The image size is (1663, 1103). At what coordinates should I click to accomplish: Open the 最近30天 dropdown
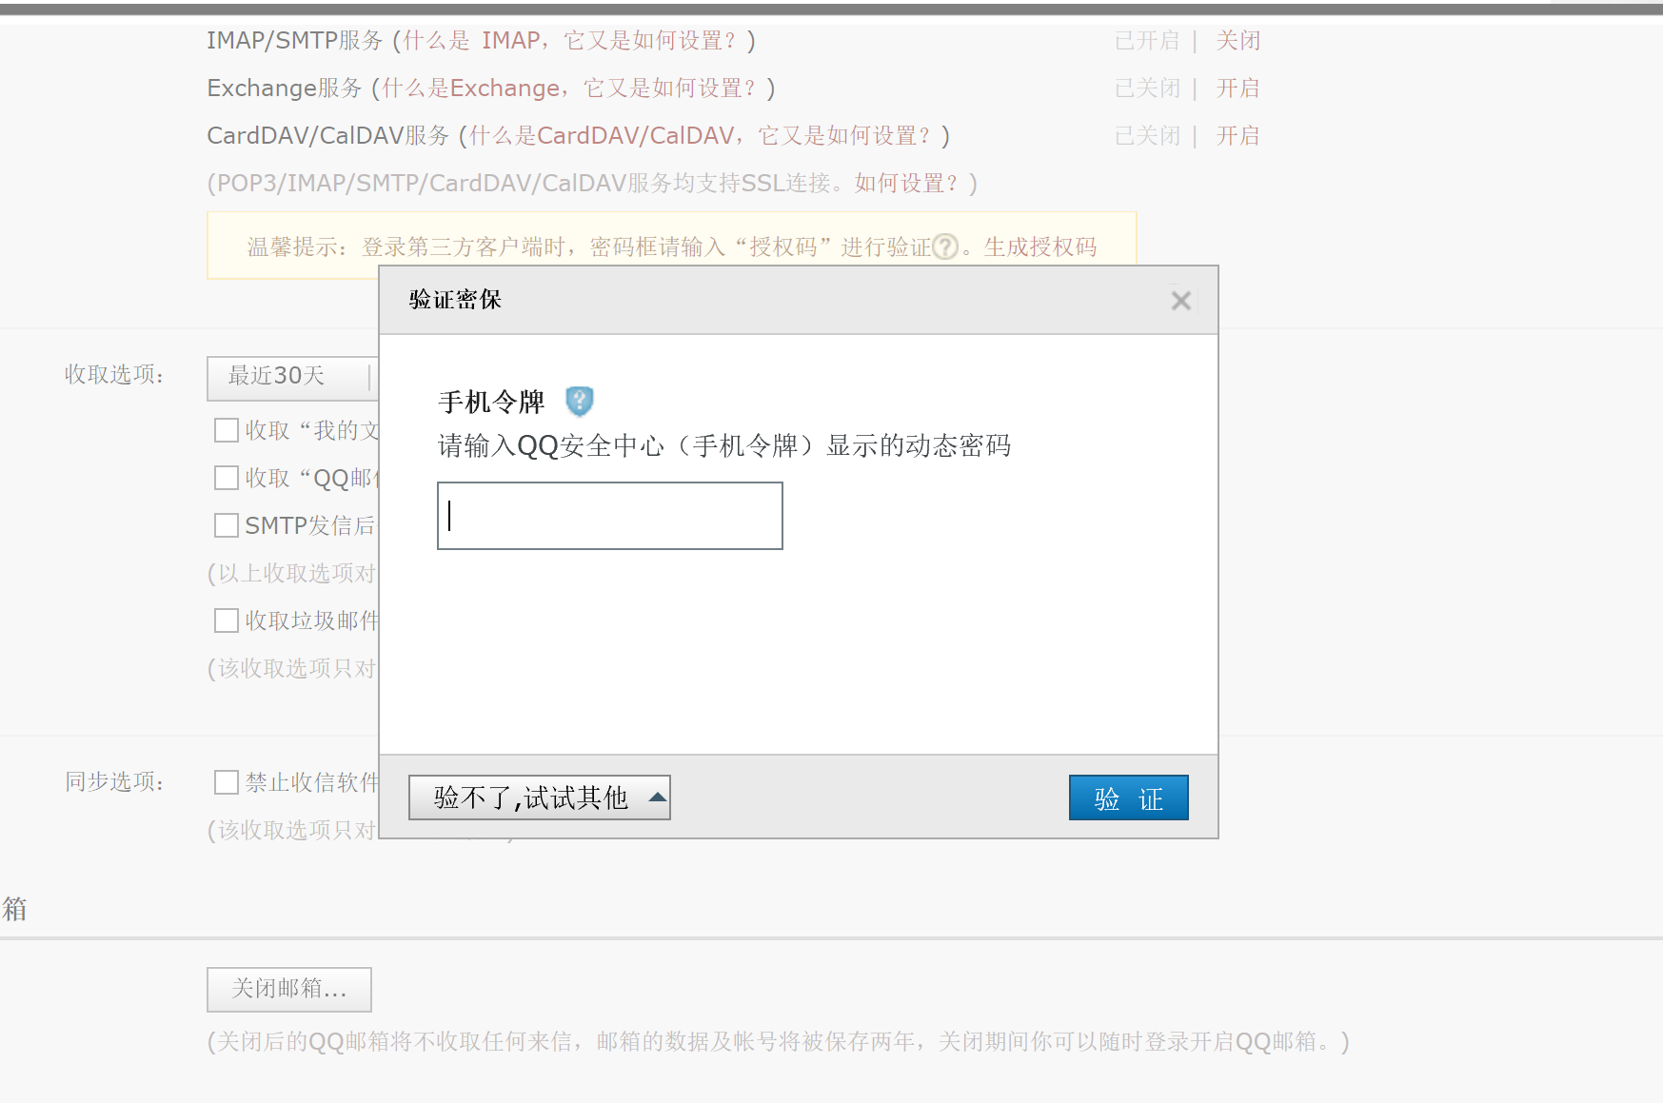pyautogui.click(x=293, y=377)
